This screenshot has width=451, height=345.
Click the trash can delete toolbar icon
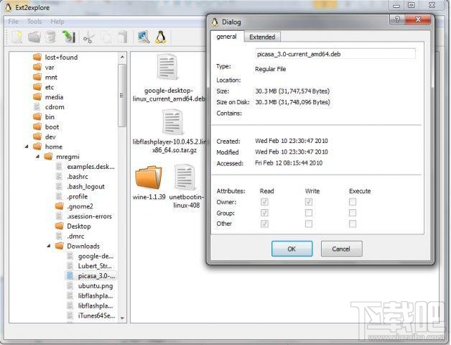pyautogui.click(x=51, y=37)
